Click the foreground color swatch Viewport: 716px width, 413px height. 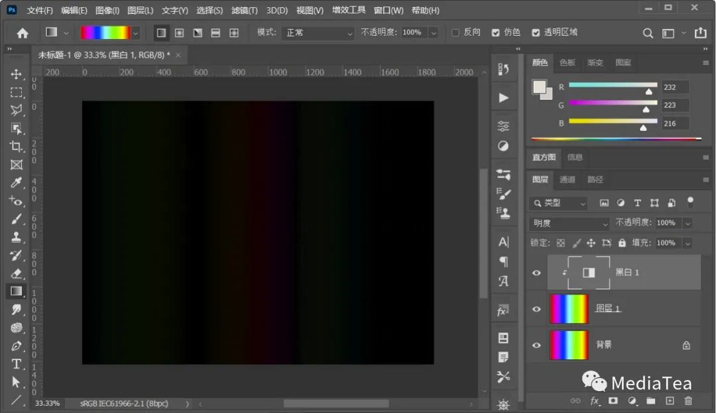point(540,87)
